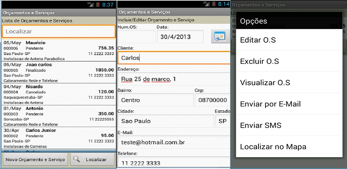Click 3G signal icon in middle screen status bar
Screen dimensions: 347x169
coord(207,4)
